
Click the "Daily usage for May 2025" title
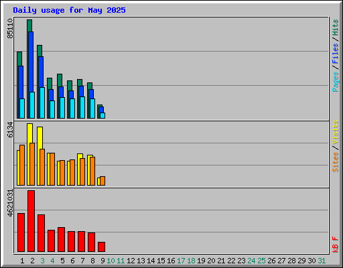click(x=69, y=10)
